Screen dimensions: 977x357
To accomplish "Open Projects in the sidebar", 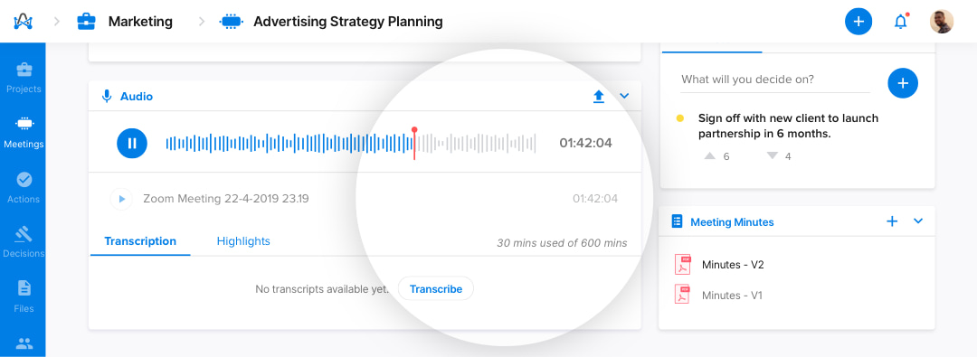I will click(24, 77).
